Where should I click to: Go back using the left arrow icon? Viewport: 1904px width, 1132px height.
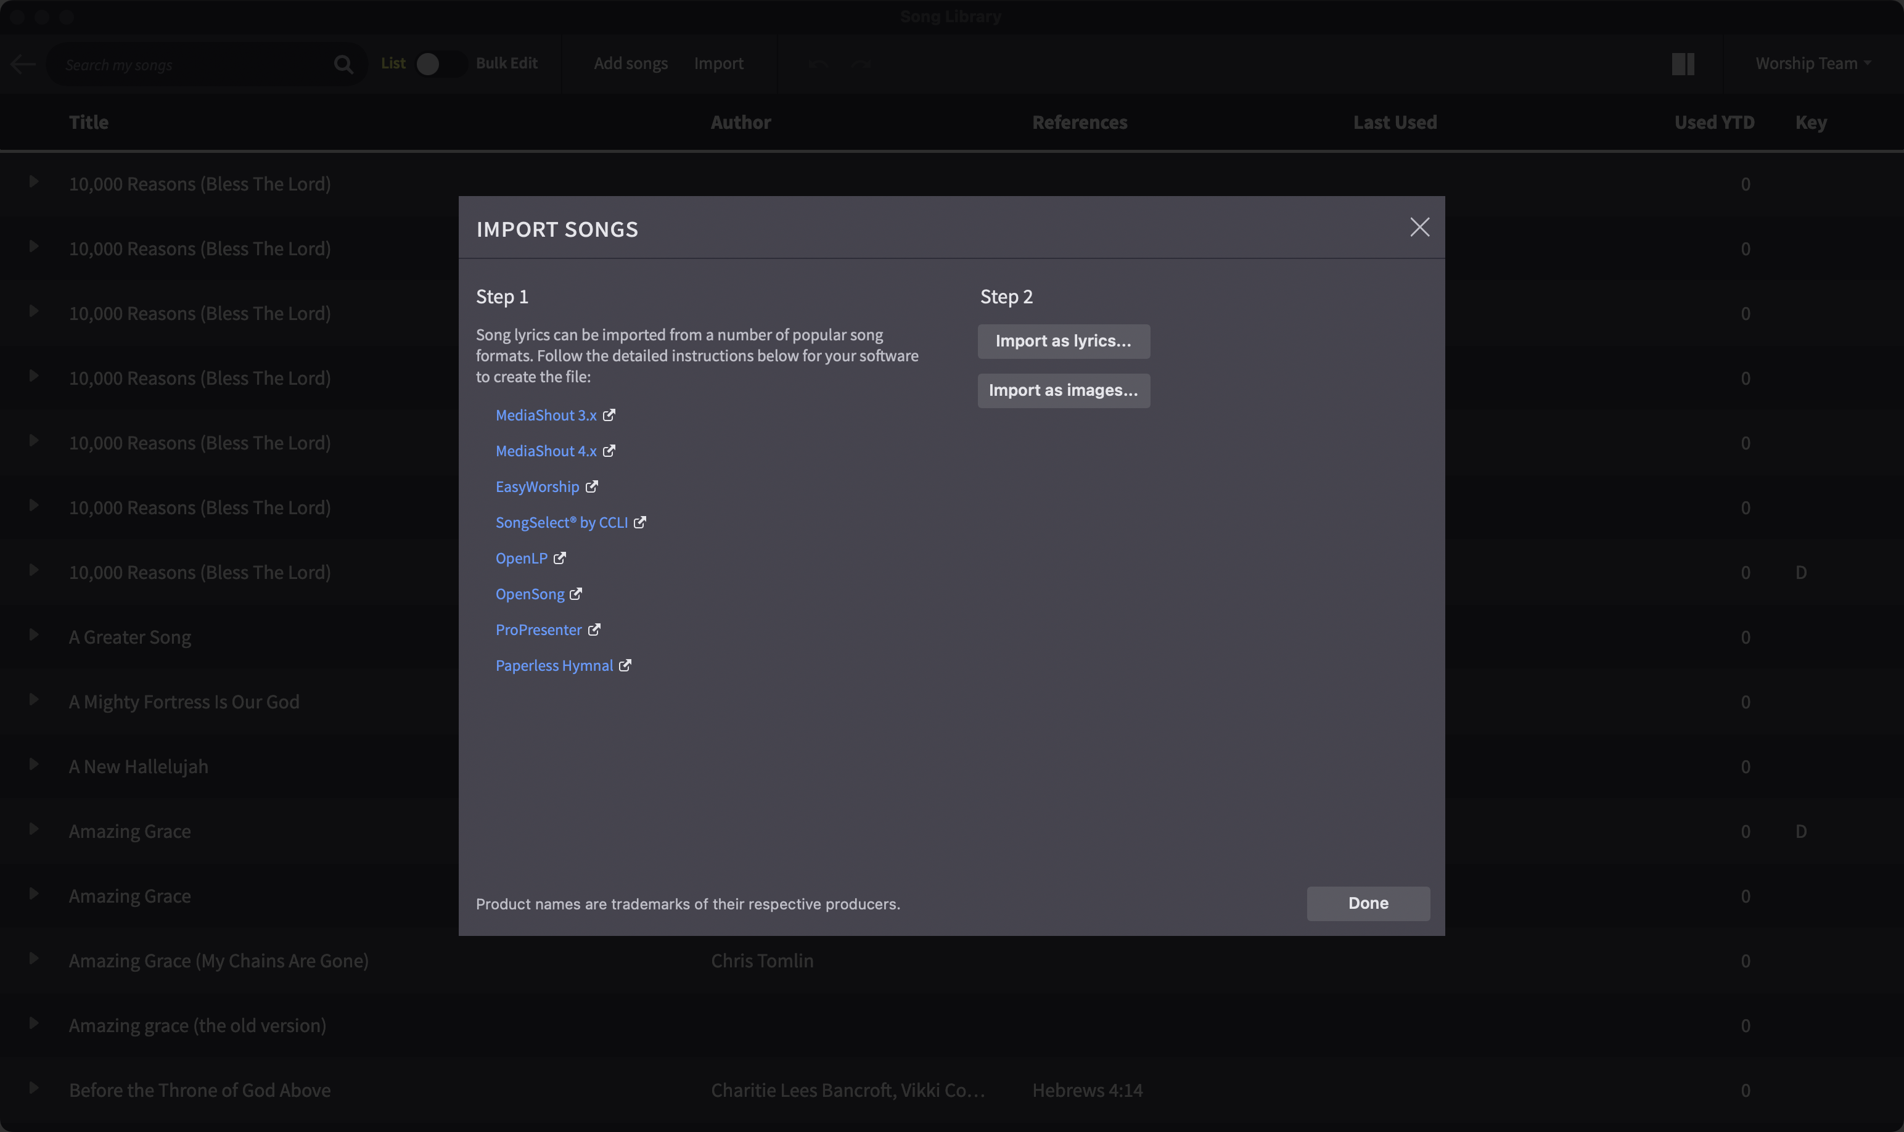pyautogui.click(x=23, y=64)
